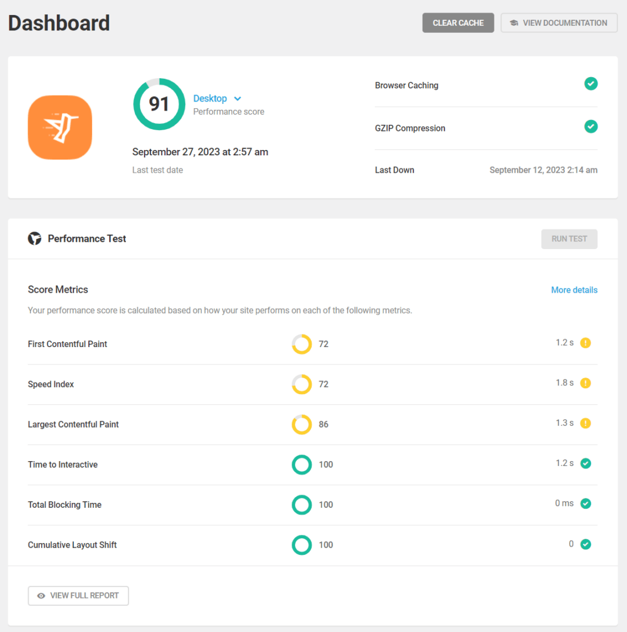Image resolution: width=627 pixels, height=632 pixels.
Task: Click the disabled Run Test button
Action: [x=568, y=238]
